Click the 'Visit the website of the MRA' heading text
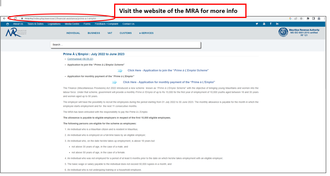Screen dimensions: 330x176 pos(178,11)
